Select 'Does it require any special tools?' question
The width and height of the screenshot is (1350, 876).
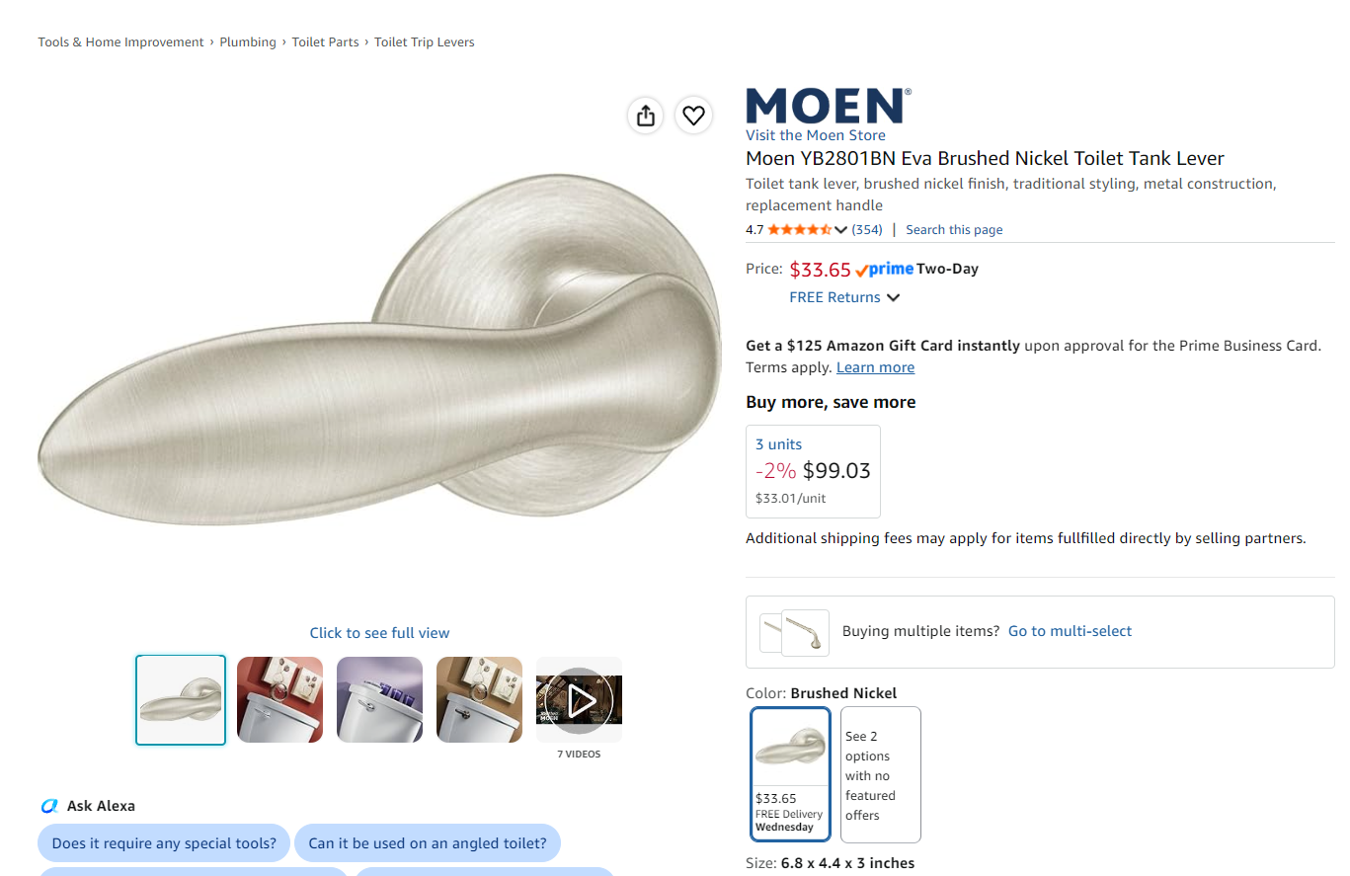pyautogui.click(x=164, y=843)
